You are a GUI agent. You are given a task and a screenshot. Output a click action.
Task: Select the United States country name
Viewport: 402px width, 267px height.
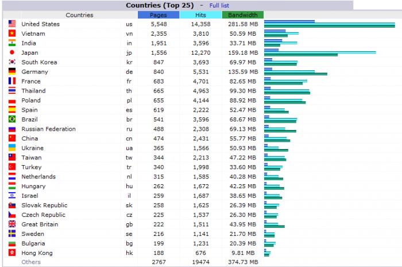point(41,24)
